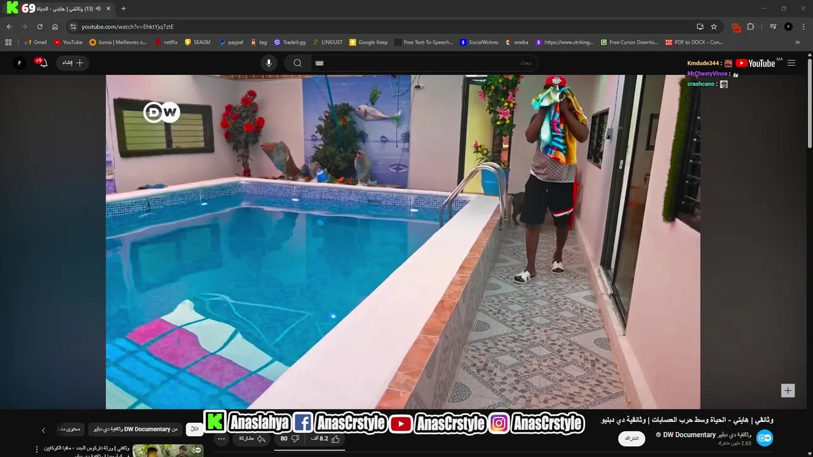Subscribe to DW Documentary channel
The width and height of the screenshot is (813, 457).
(631, 439)
